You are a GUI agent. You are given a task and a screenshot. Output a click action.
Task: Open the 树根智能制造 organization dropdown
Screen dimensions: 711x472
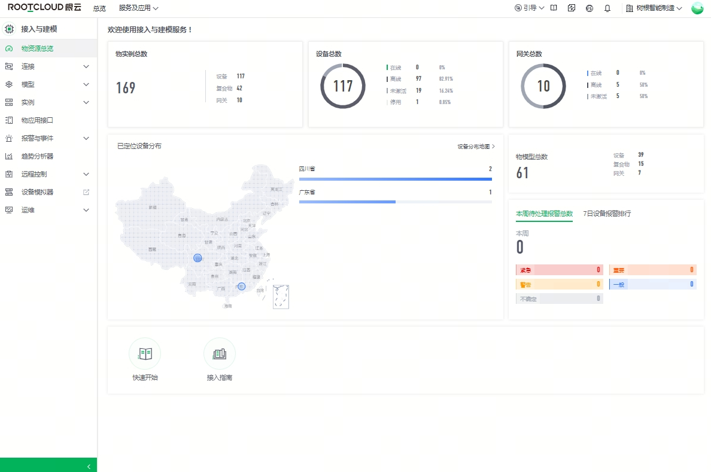(x=654, y=8)
